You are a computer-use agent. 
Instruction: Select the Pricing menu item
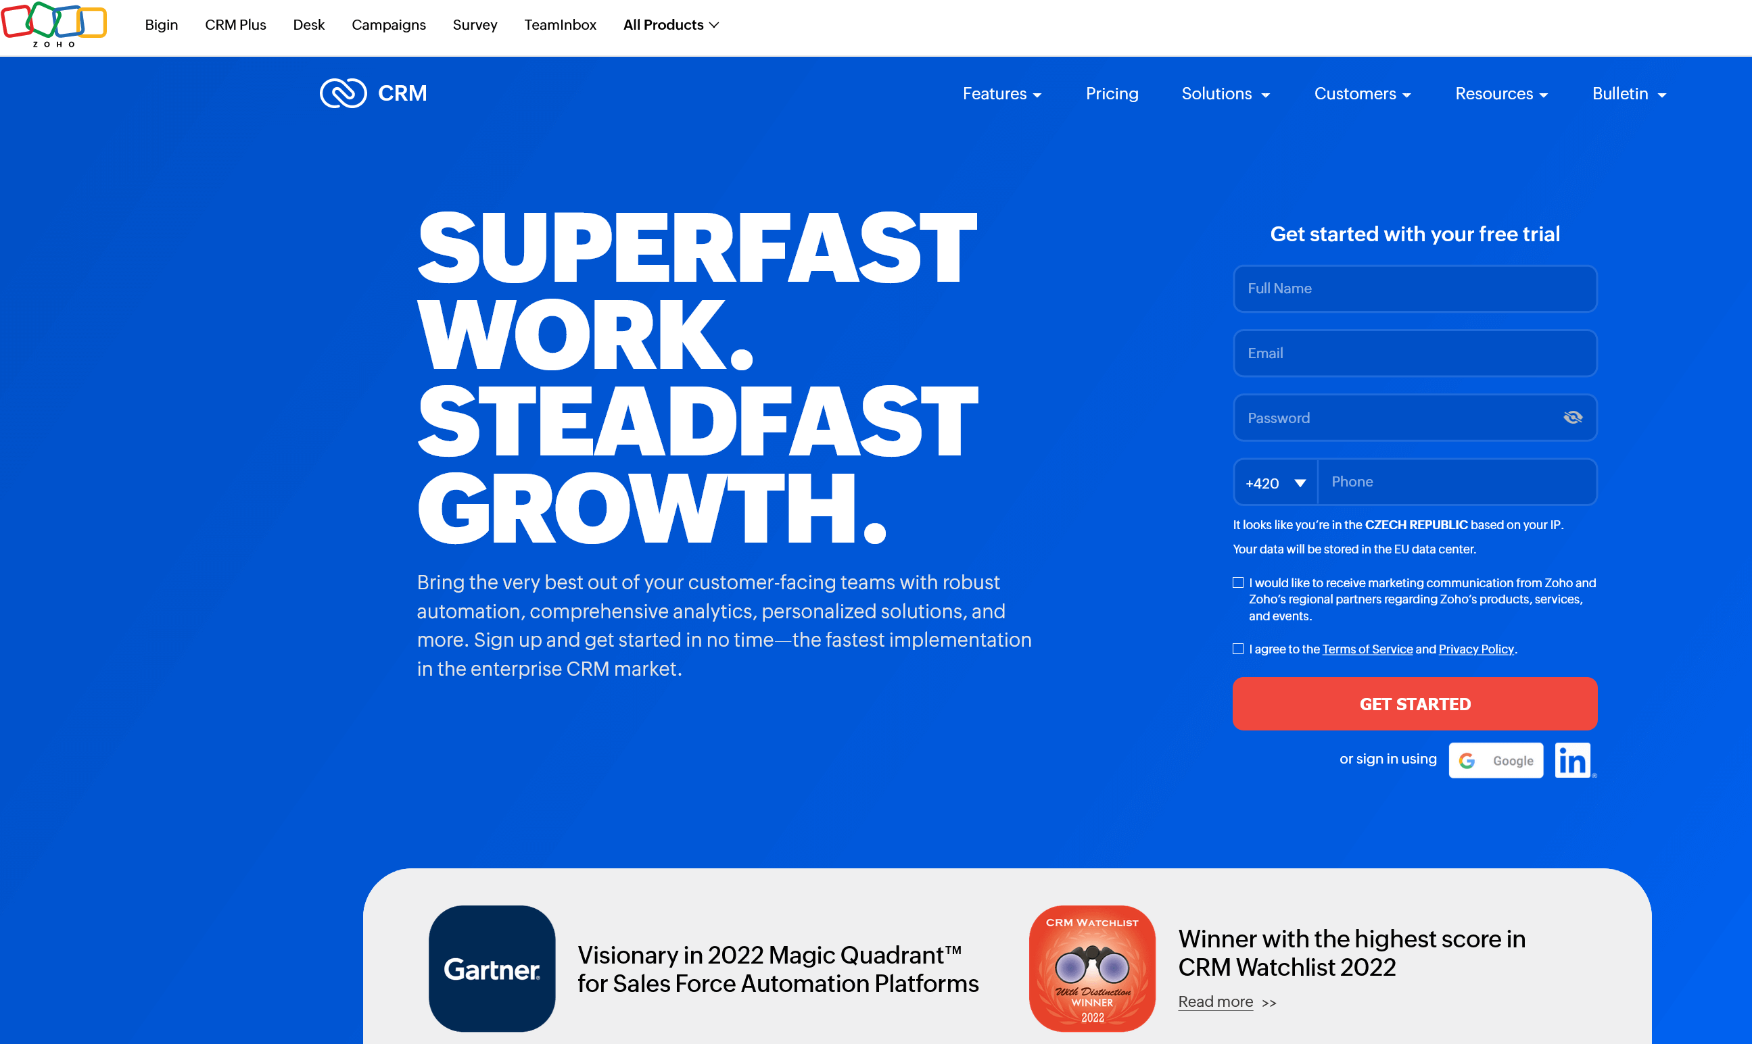(x=1112, y=95)
